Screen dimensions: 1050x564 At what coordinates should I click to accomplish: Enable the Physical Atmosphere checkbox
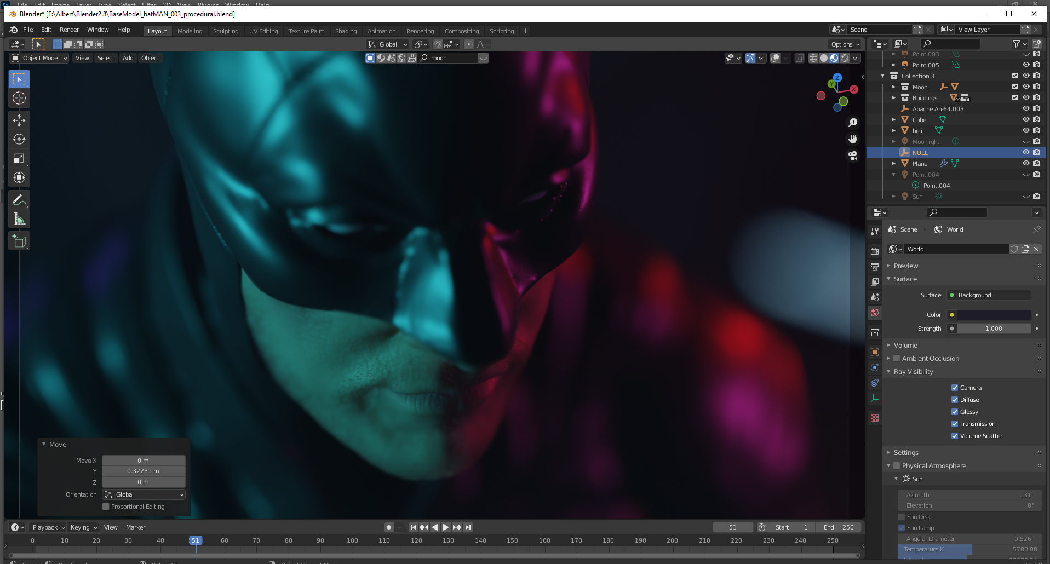click(897, 466)
